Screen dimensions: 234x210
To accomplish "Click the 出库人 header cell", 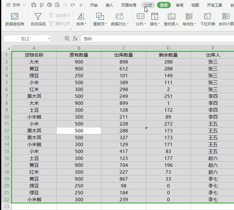I will [213, 55].
